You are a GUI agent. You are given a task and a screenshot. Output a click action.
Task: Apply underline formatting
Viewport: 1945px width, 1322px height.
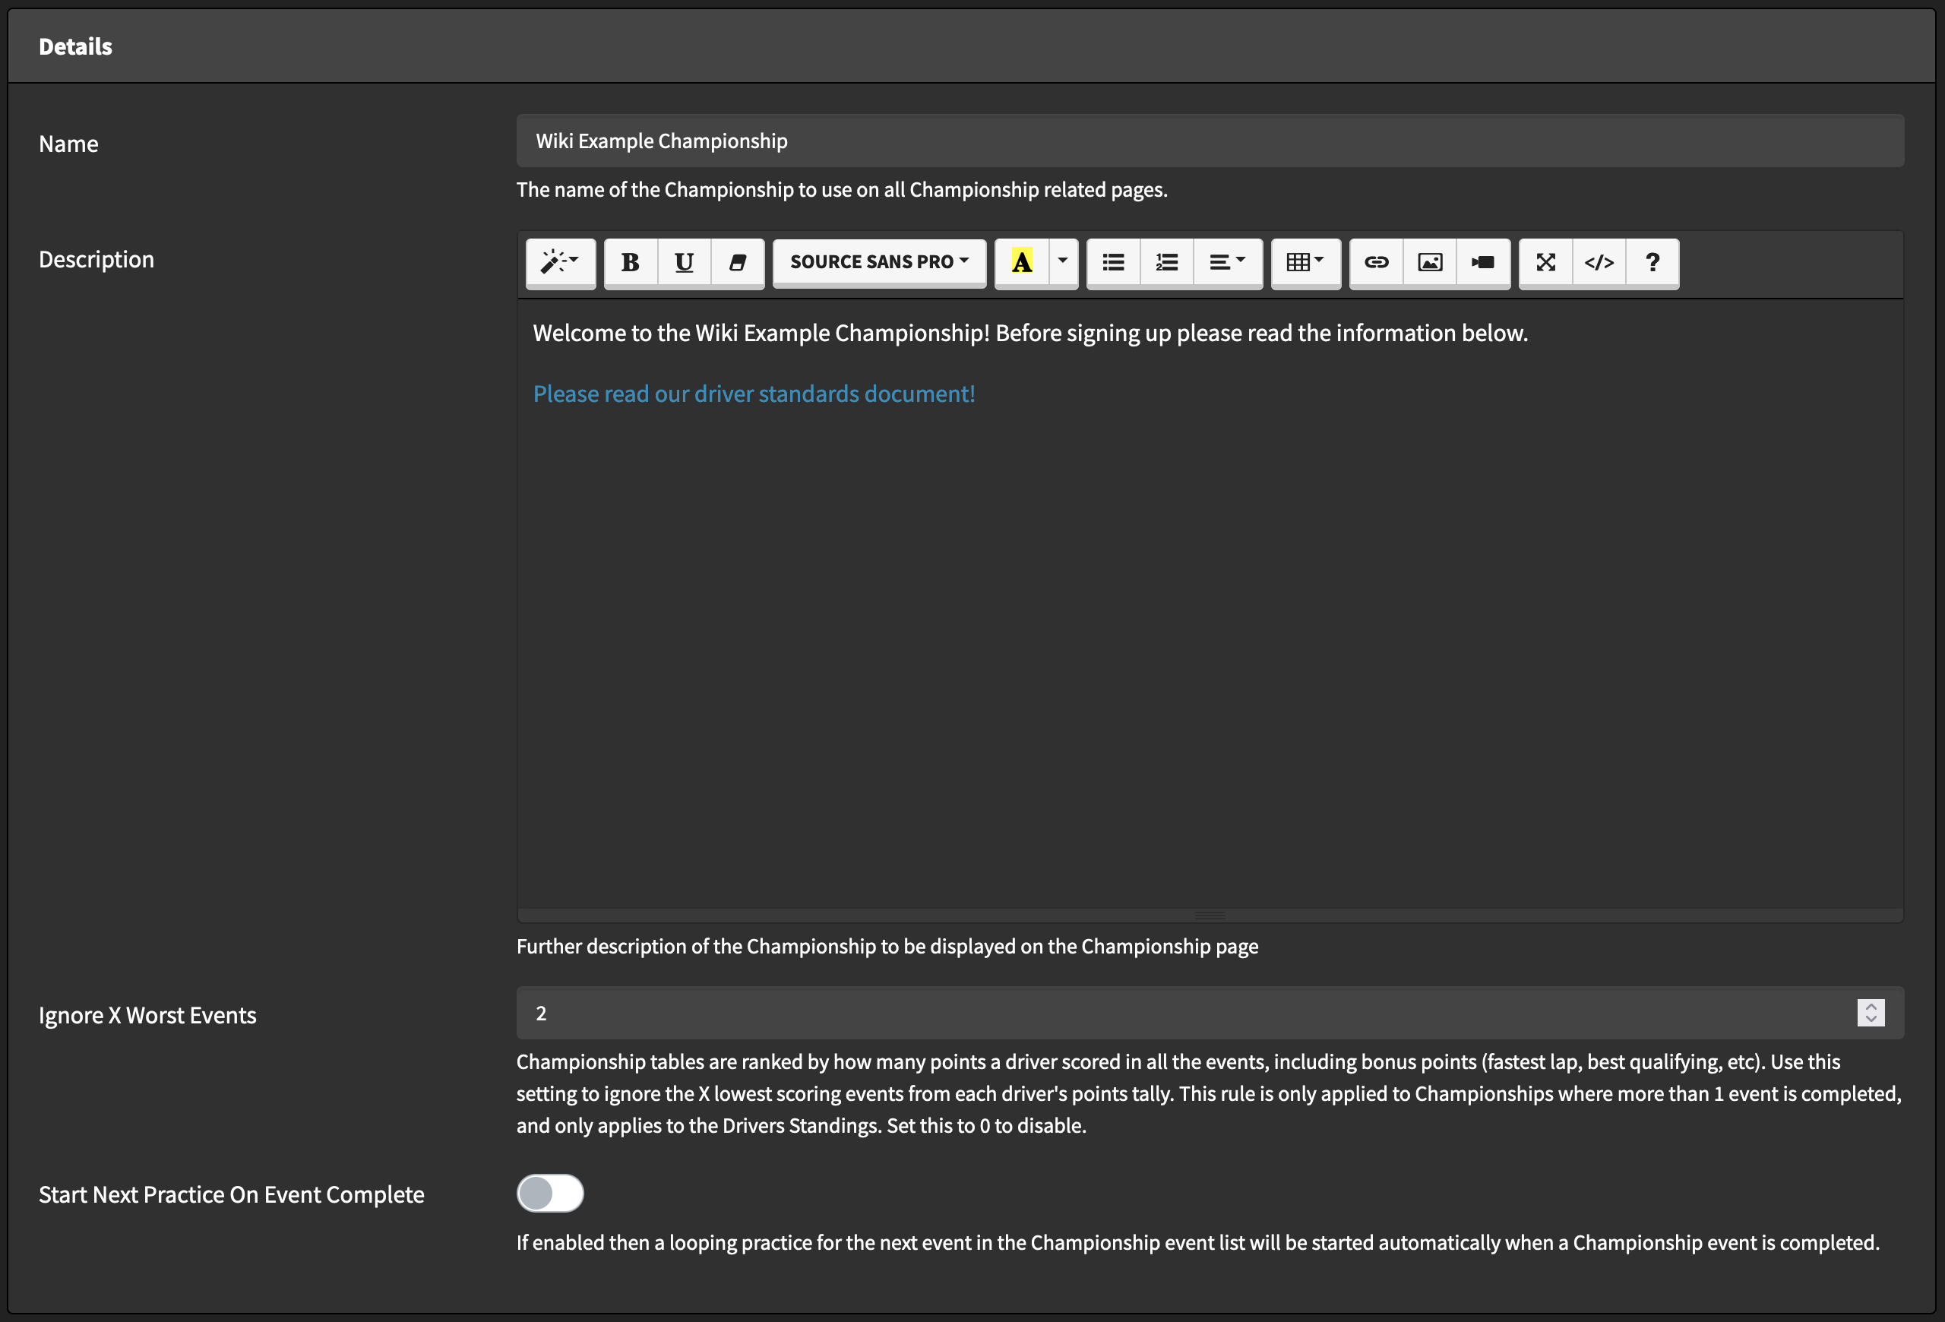[x=684, y=262]
